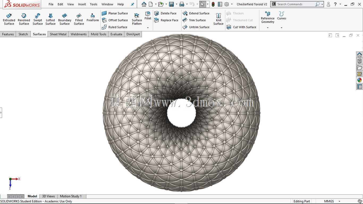Open SOLIDWORKS Resources home pane icon
363x204 pixels.
[360, 55]
